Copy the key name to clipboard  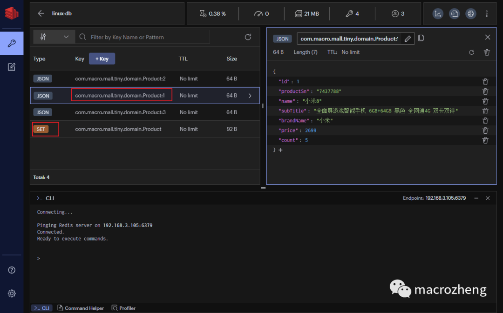click(x=421, y=38)
